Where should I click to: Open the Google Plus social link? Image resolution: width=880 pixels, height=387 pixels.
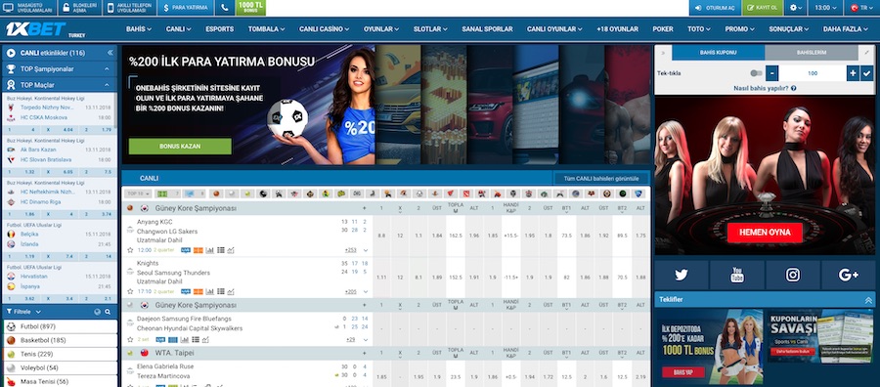(x=848, y=275)
